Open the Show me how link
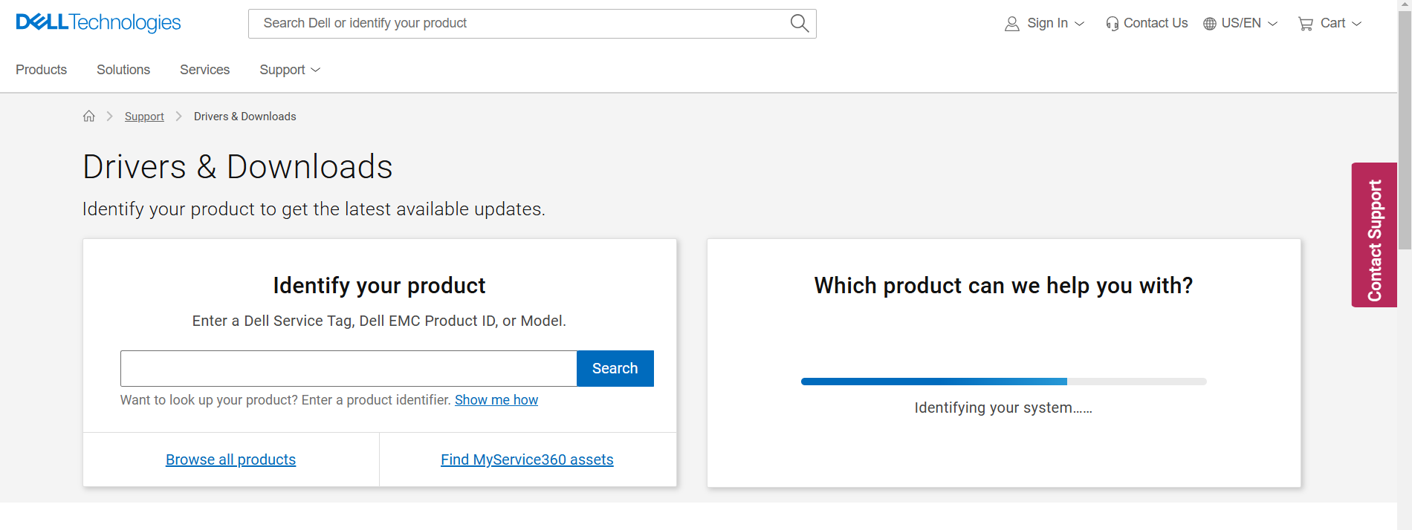Screen dimensions: 1412x530 click(496, 400)
